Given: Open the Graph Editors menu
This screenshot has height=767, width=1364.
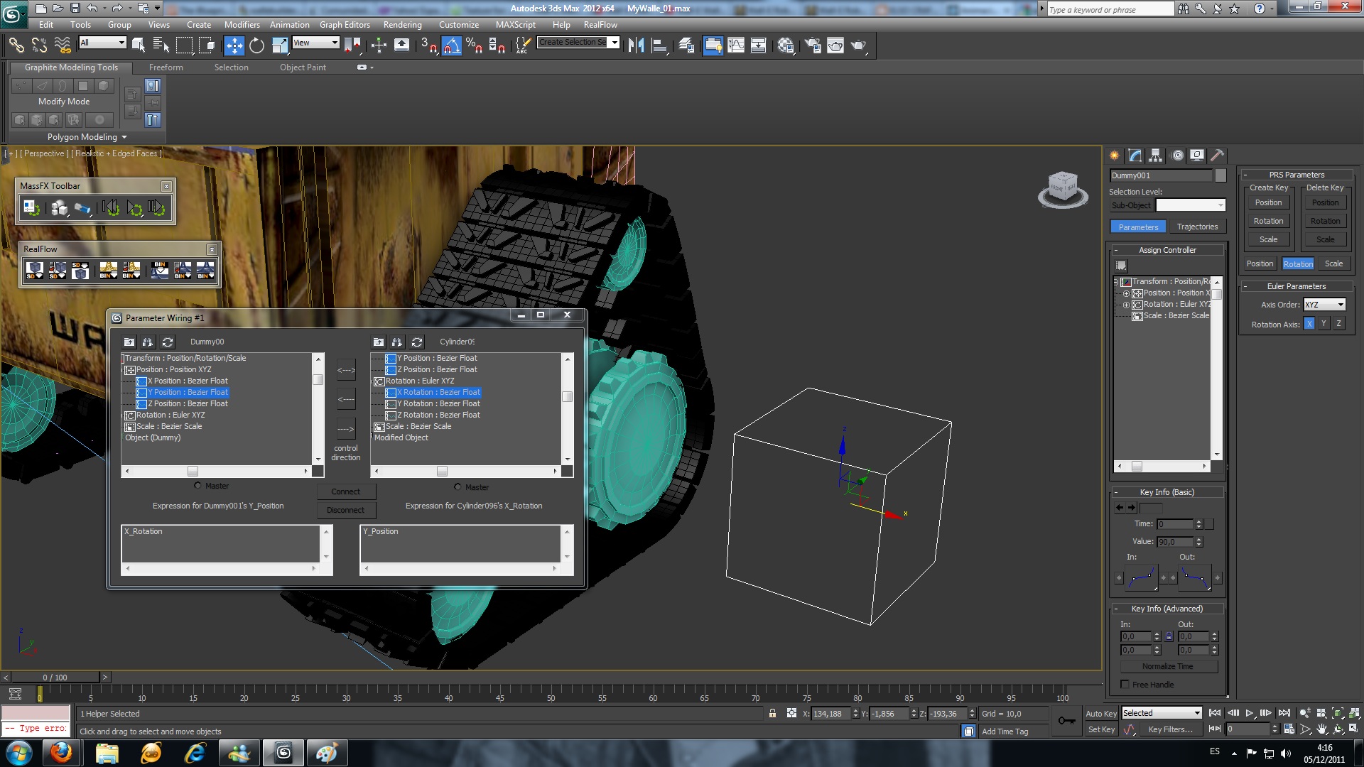Looking at the screenshot, I should (345, 24).
